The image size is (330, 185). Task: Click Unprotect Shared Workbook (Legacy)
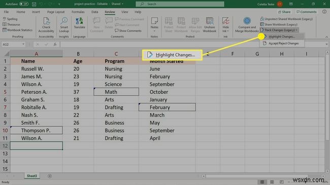[286, 19]
